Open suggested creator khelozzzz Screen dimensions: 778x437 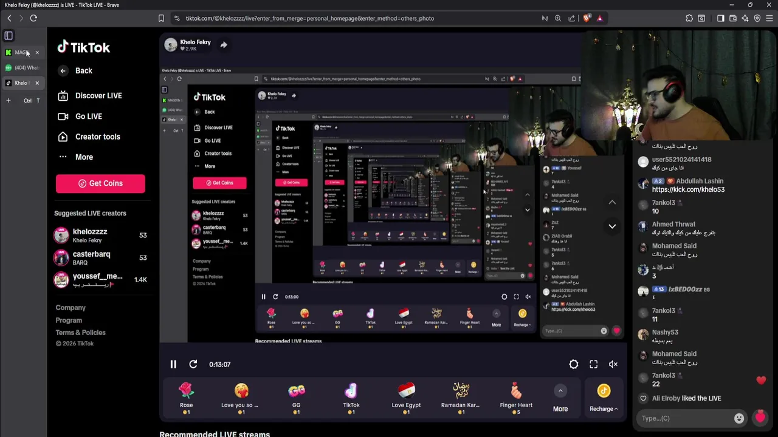point(100,235)
